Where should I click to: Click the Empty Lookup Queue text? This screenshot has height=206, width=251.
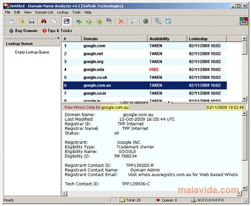click(32, 52)
